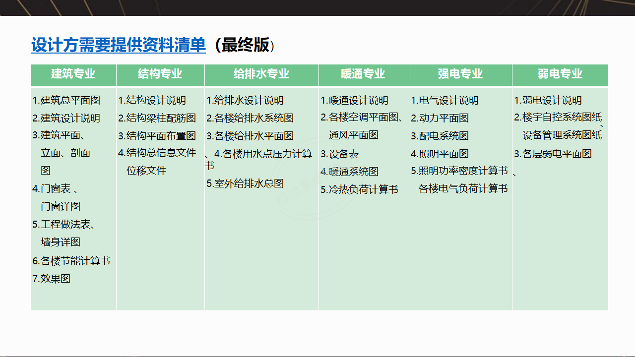635x357 pixels.
Task: Click item 2.各楼给排水系统图
Action: 250,118
